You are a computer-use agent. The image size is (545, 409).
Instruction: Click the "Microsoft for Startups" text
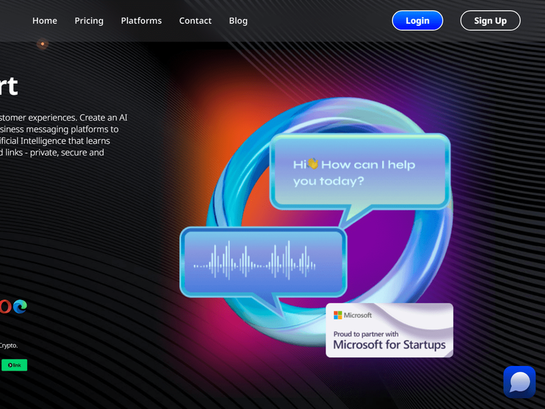[x=389, y=345]
